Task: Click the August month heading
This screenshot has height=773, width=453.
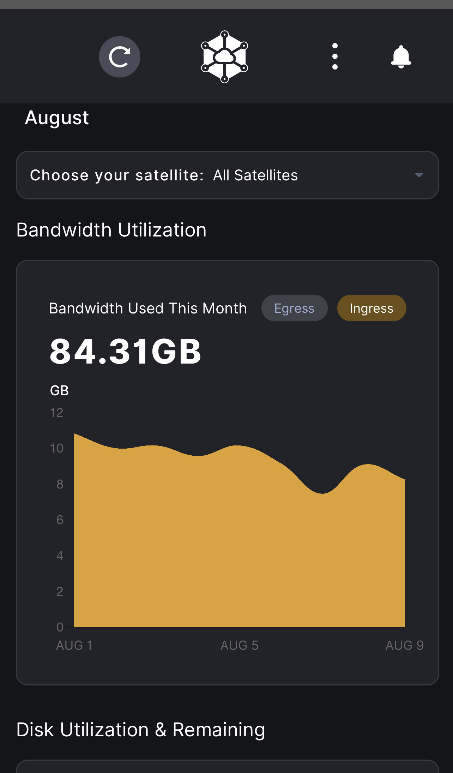Action: (x=57, y=118)
